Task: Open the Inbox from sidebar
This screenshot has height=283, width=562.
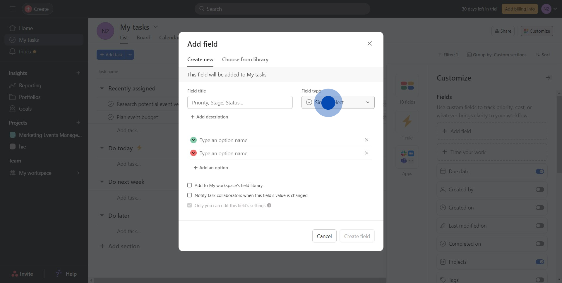Action: coord(25,52)
